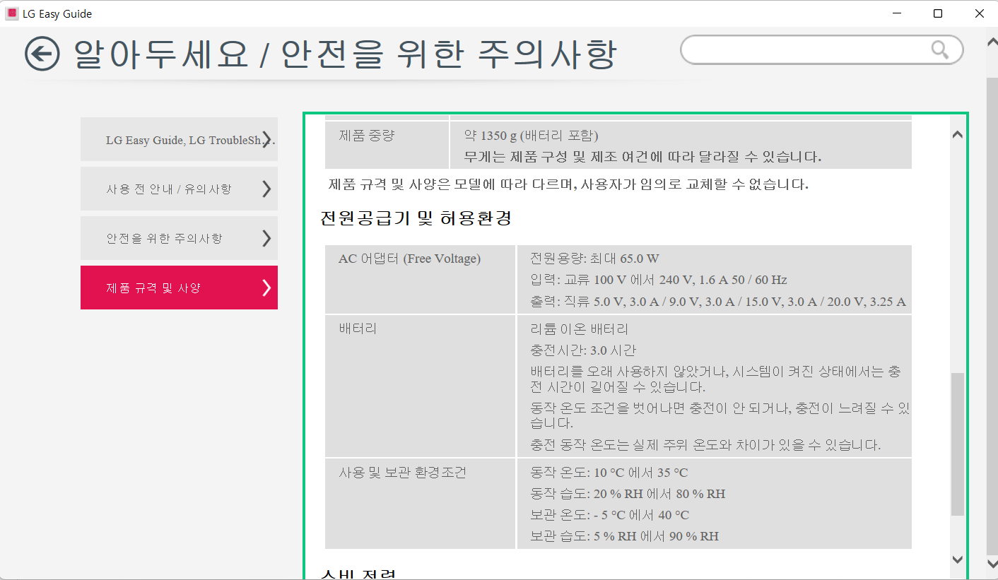The height and width of the screenshot is (580, 998).
Task: Click text 리튬 이온 배터리
Action: tap(579, 329)
